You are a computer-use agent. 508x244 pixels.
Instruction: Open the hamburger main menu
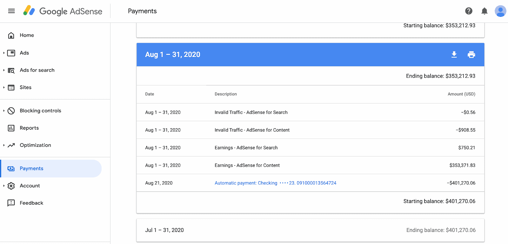[11, 11]
